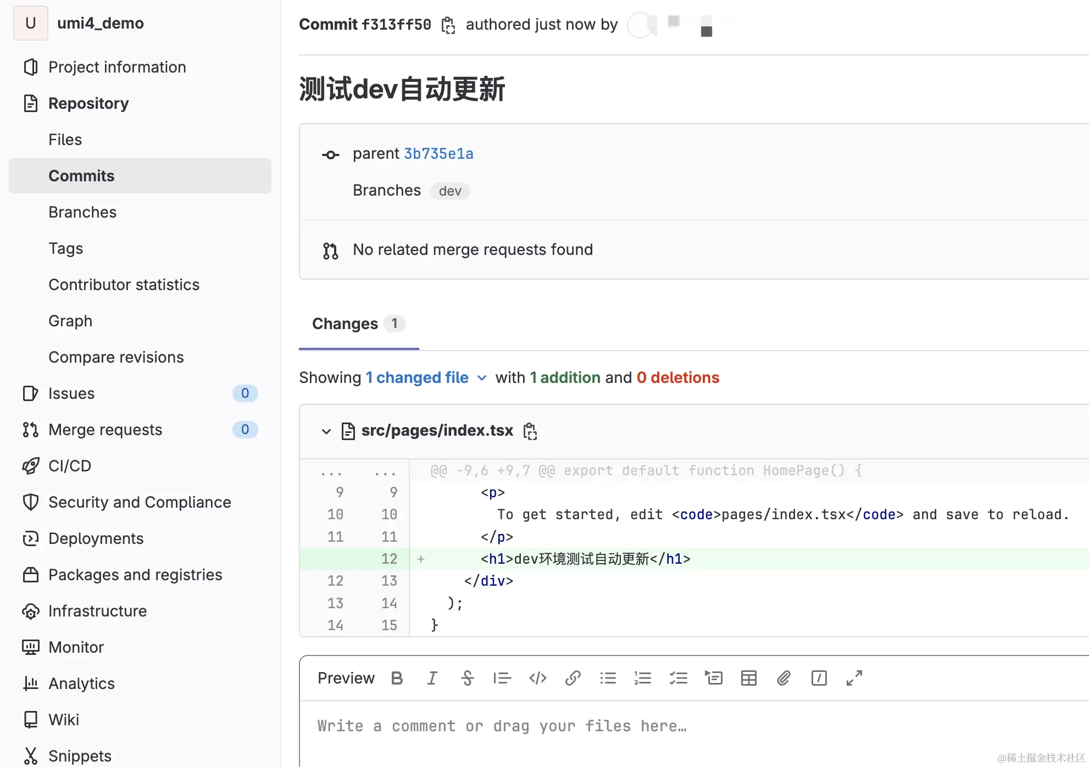Copy src/pages/index.tsx file path
Image resolution: width=1089 pixels, height=767 pixels.
pos(530,431)
